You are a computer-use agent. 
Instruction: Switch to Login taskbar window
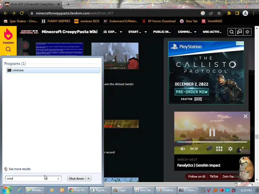coord(122,190)
